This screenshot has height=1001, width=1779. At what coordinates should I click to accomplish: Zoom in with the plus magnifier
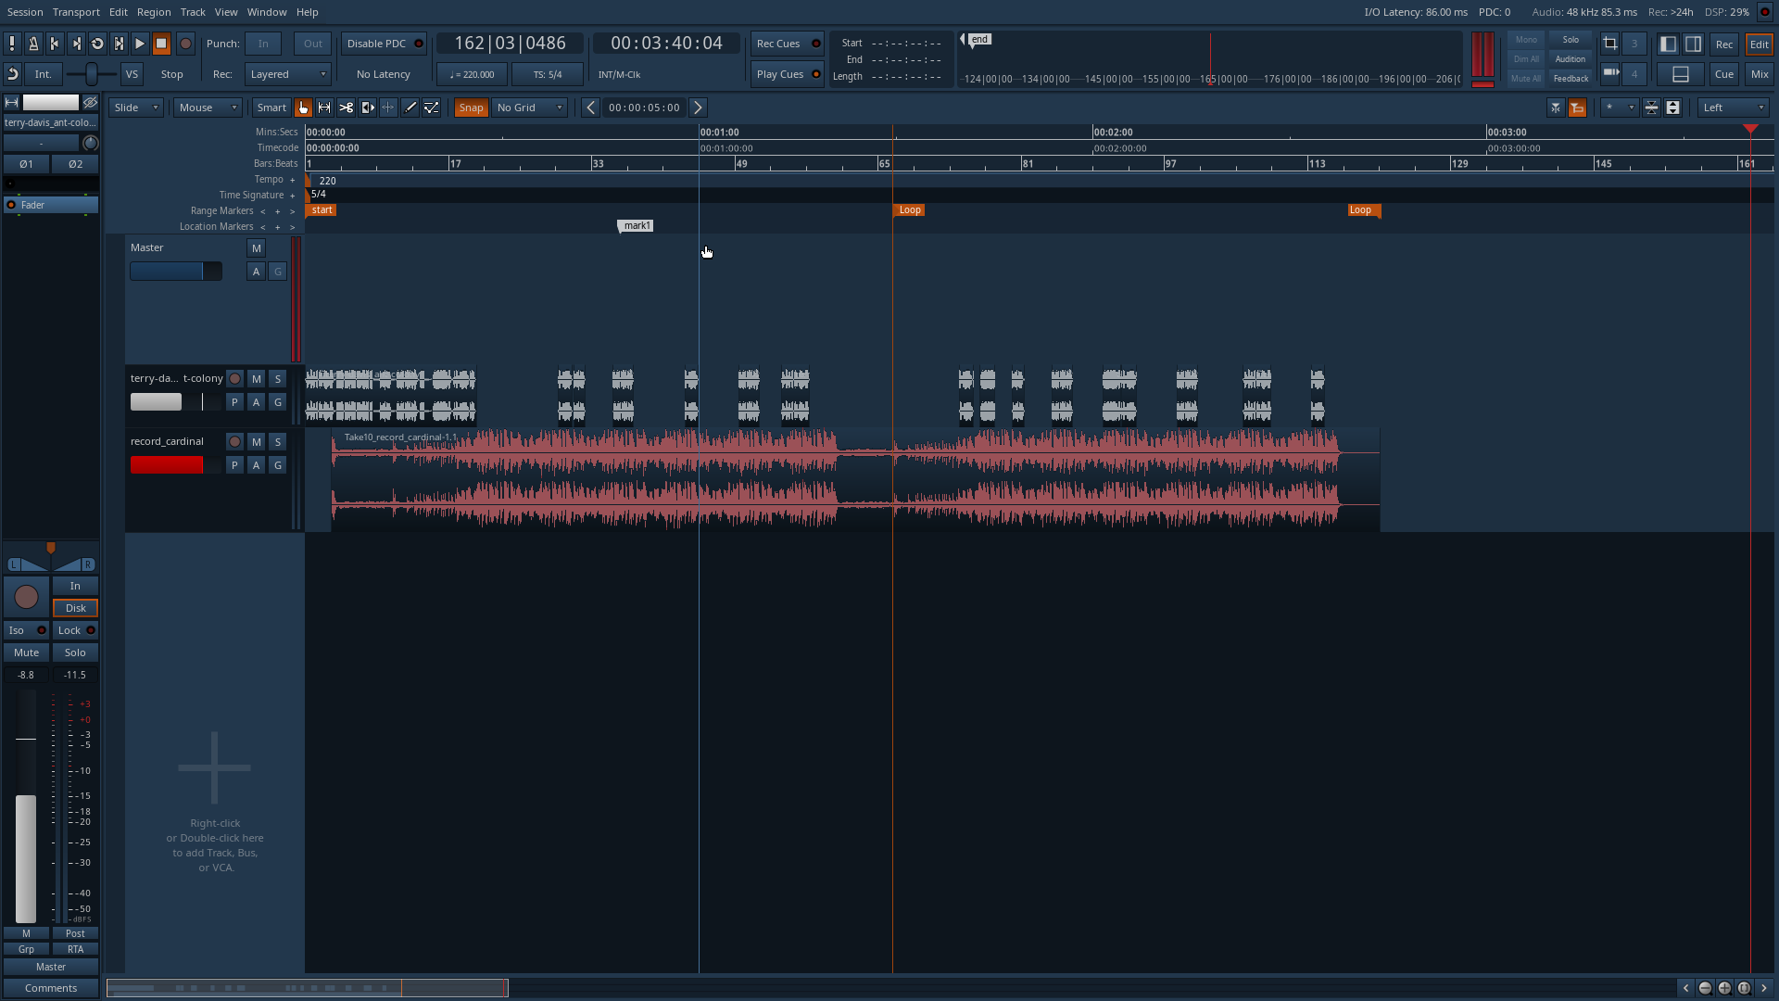click(x=1724, y=988)
